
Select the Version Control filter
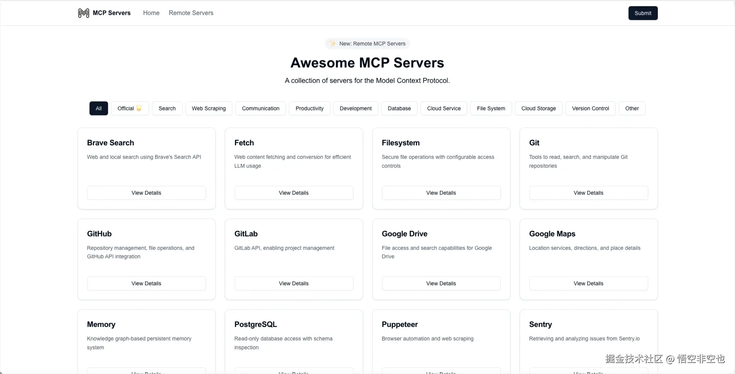pos(590,108)
